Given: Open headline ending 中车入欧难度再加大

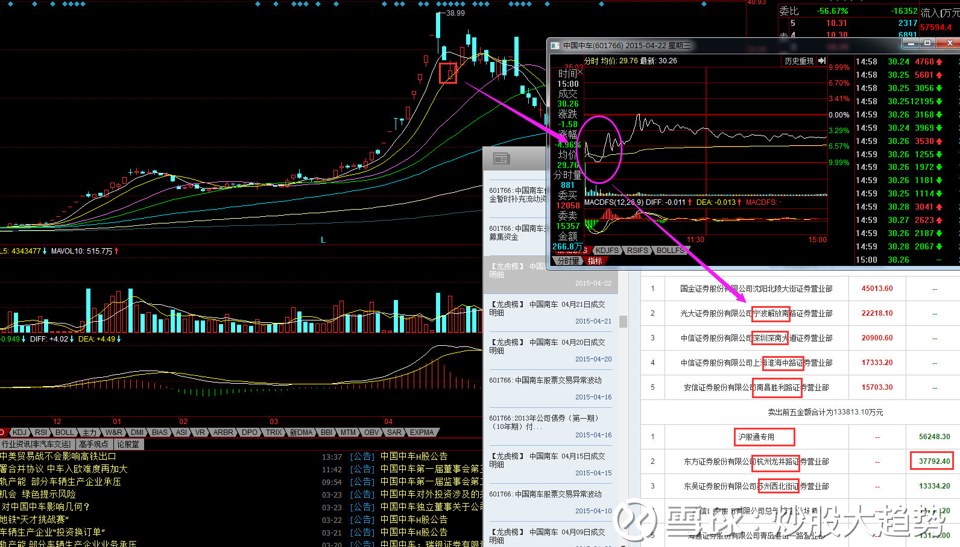Looking at the screenshot, I should (64, 469).
